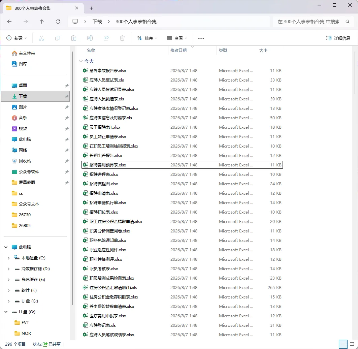The image size is (358, 349).
Task: Select file 招聘流程图.xlsx
Action: click(182, 184)
